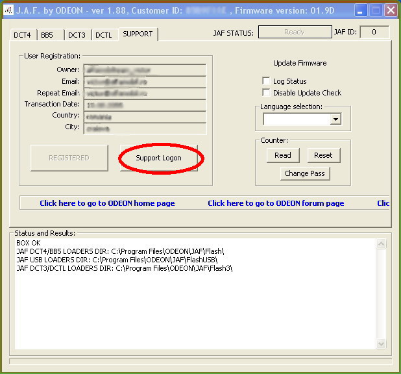Click the 'JAF DCT4/BB5 LOADERS DIR' log line
401x374 pixels.
tap(120, 251)
